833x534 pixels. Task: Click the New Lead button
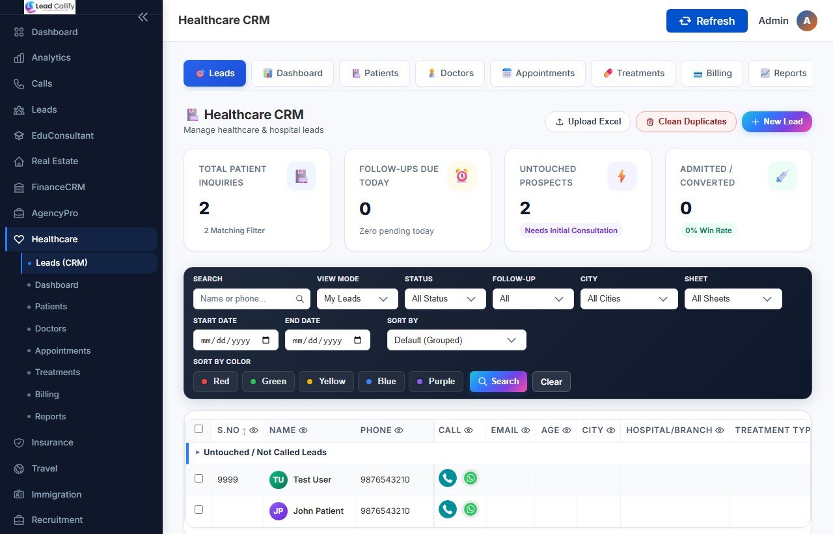777,122
